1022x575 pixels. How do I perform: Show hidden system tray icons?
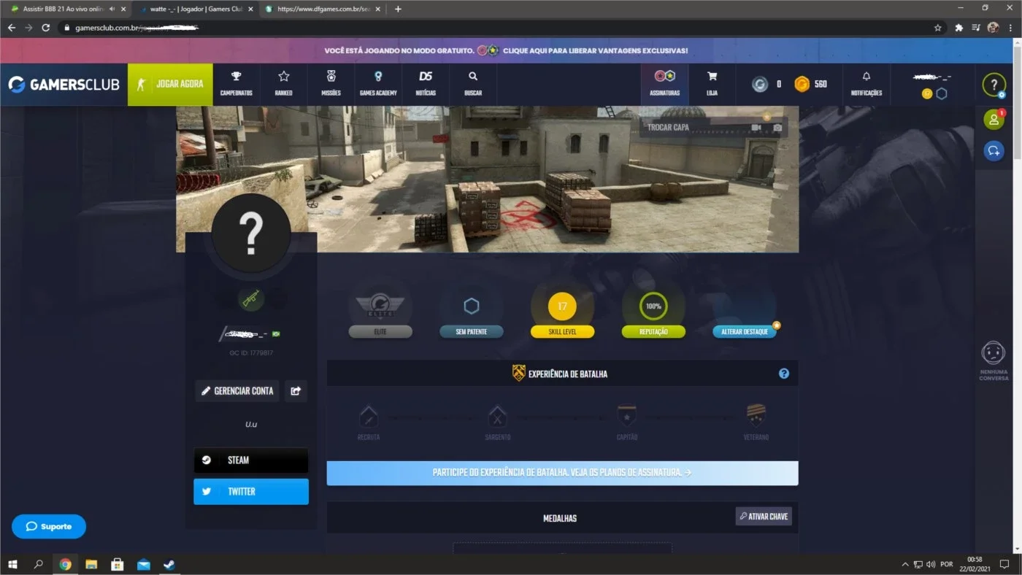905,564
